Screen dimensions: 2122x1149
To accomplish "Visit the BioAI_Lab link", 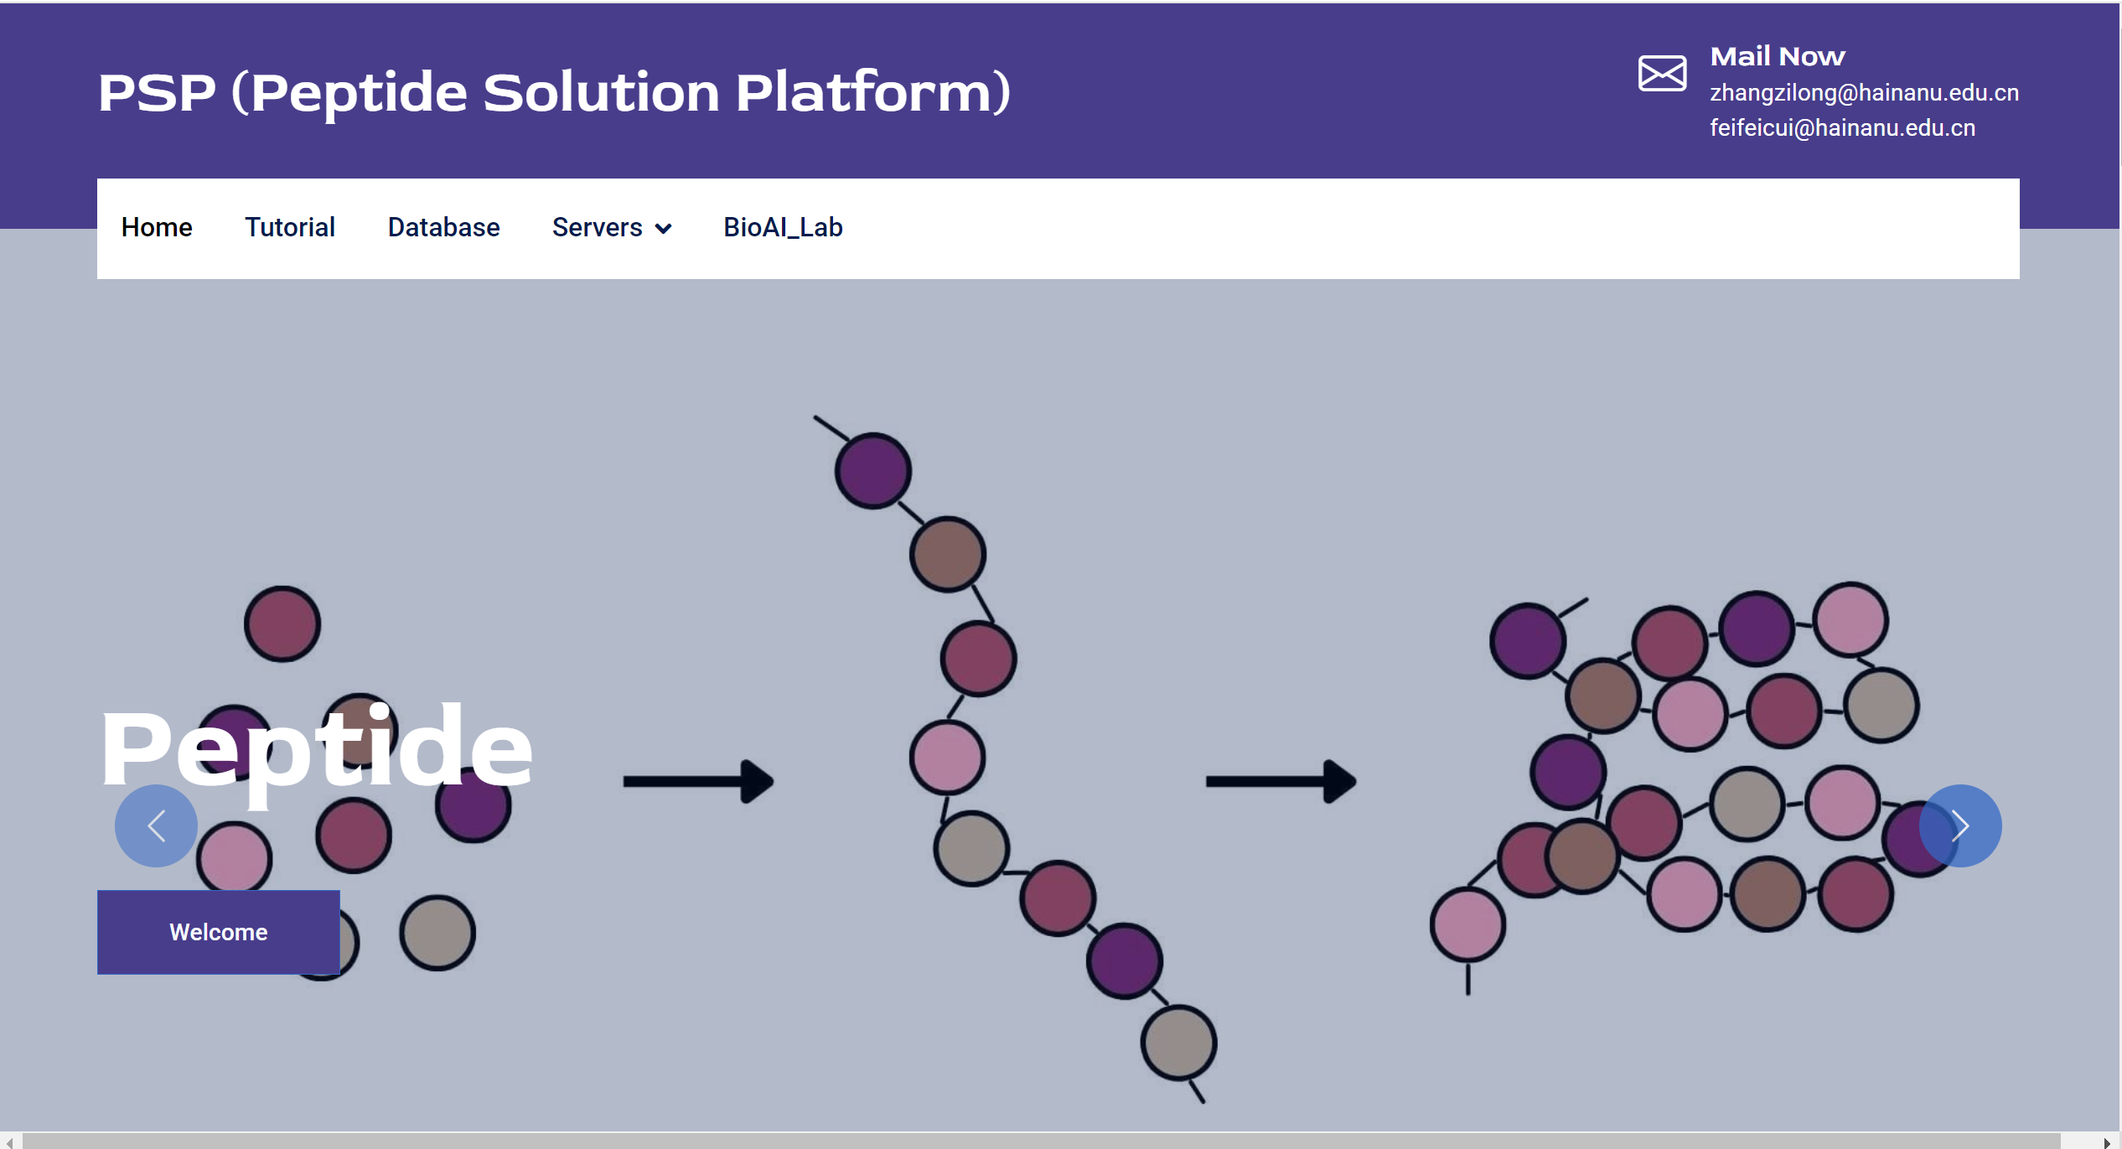I will 783,228.
